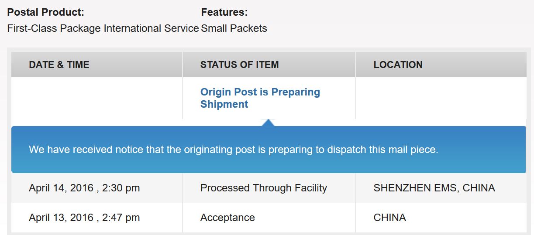This screenshot has width=534, height=235.
Task: Click the blue originating post notice message
Action: (x=233, y=150)
